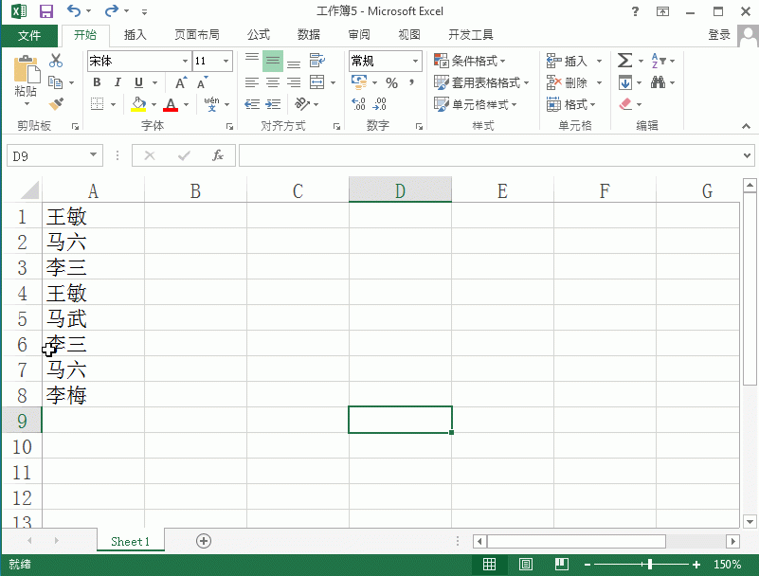Viewport: 759px width, 576px height.
Task: Switch to the 公式 ribbon tab
Action: pyautogui.click(x=258, y=34)
